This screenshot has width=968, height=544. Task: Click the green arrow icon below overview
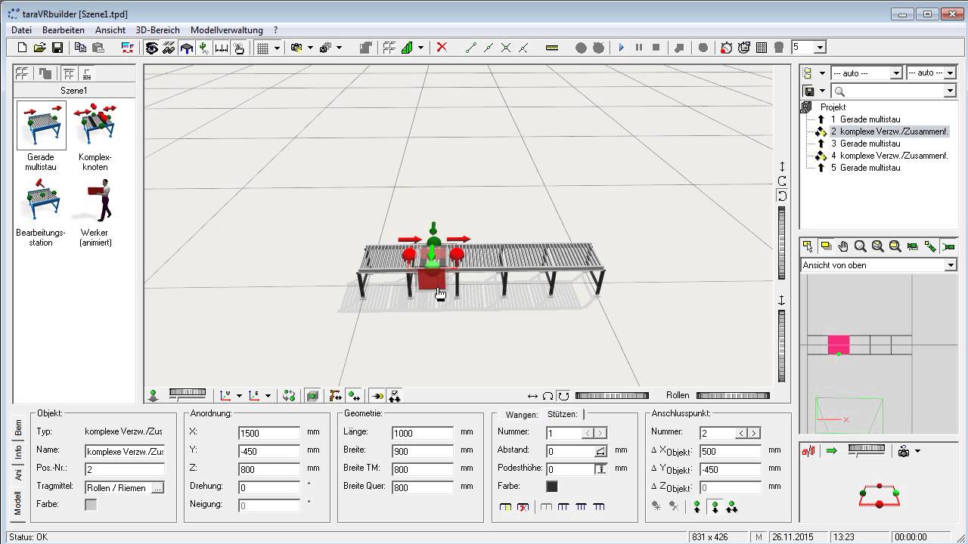point(832,451)
